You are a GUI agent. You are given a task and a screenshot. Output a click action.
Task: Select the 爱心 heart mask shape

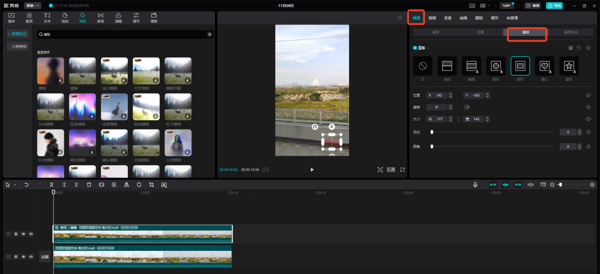coord(545,66)
